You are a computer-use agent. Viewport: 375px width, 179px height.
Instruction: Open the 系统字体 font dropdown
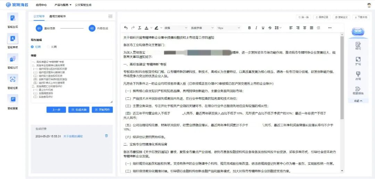click(x=202, y=28)
